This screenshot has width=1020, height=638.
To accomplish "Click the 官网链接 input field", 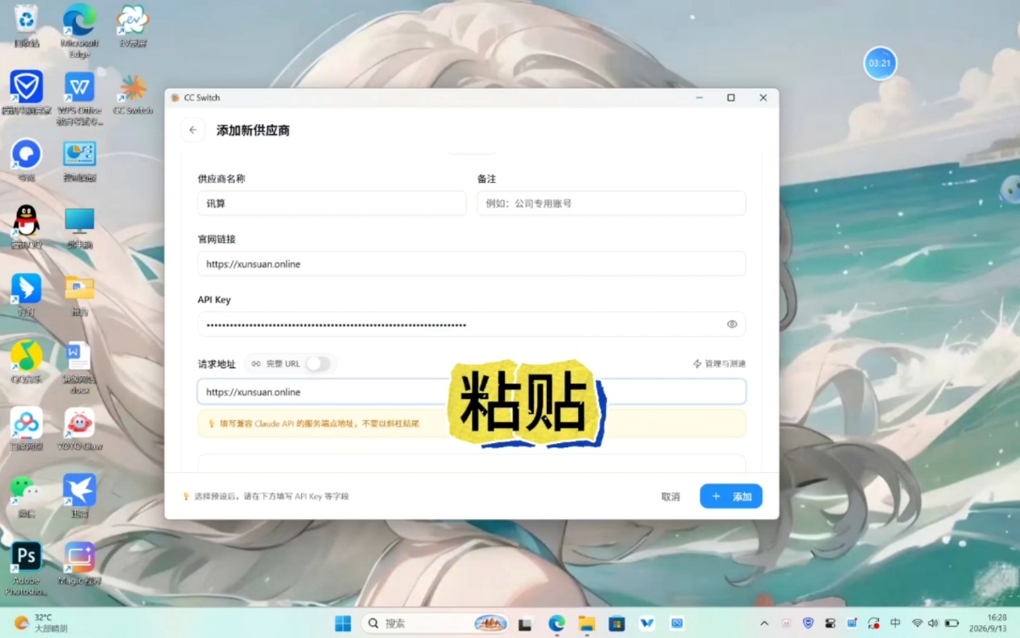I will point(472,263).
